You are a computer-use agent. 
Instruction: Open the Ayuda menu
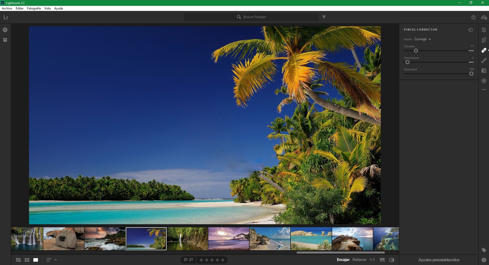(x=59, y=8)
